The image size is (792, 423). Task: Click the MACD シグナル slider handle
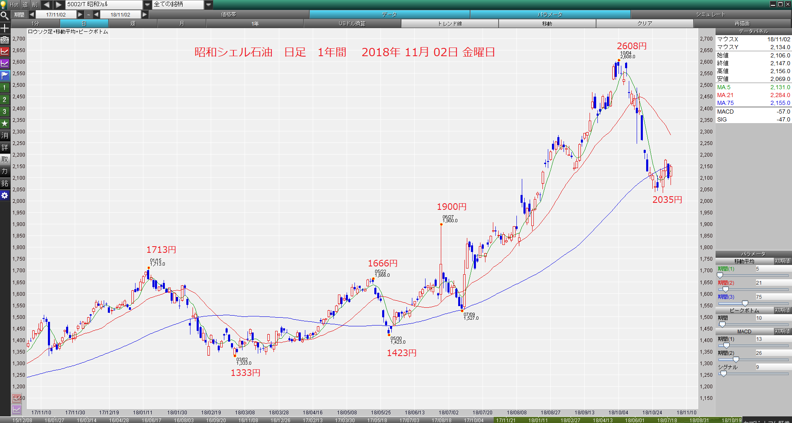click(723, 373)
